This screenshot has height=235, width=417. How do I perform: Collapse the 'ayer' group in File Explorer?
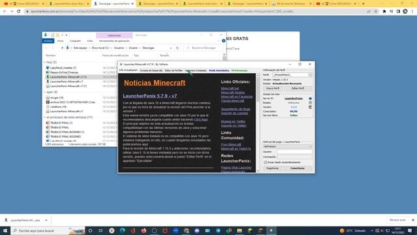pyautogui.click(x=45, y=92)
